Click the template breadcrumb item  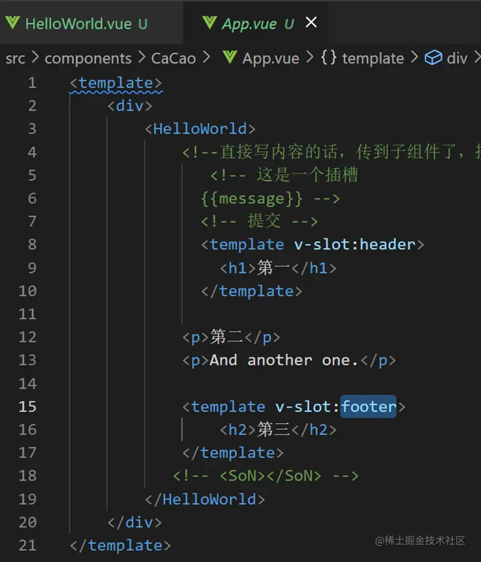373,58
